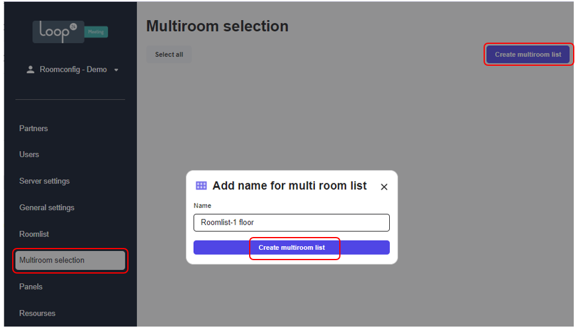Open General settings in sidebar
This screenshot has height=329, width=578.
[x=47, y=208]
